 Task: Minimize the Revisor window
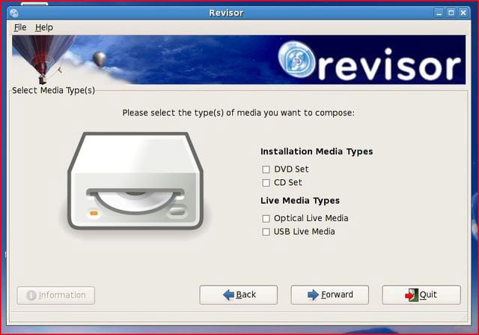(x=439, y=13)
